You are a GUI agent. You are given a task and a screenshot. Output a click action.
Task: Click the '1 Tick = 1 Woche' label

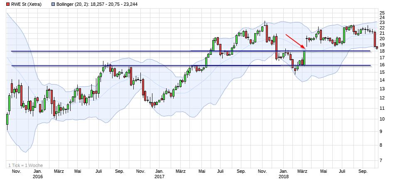click(x=26, y=165)
